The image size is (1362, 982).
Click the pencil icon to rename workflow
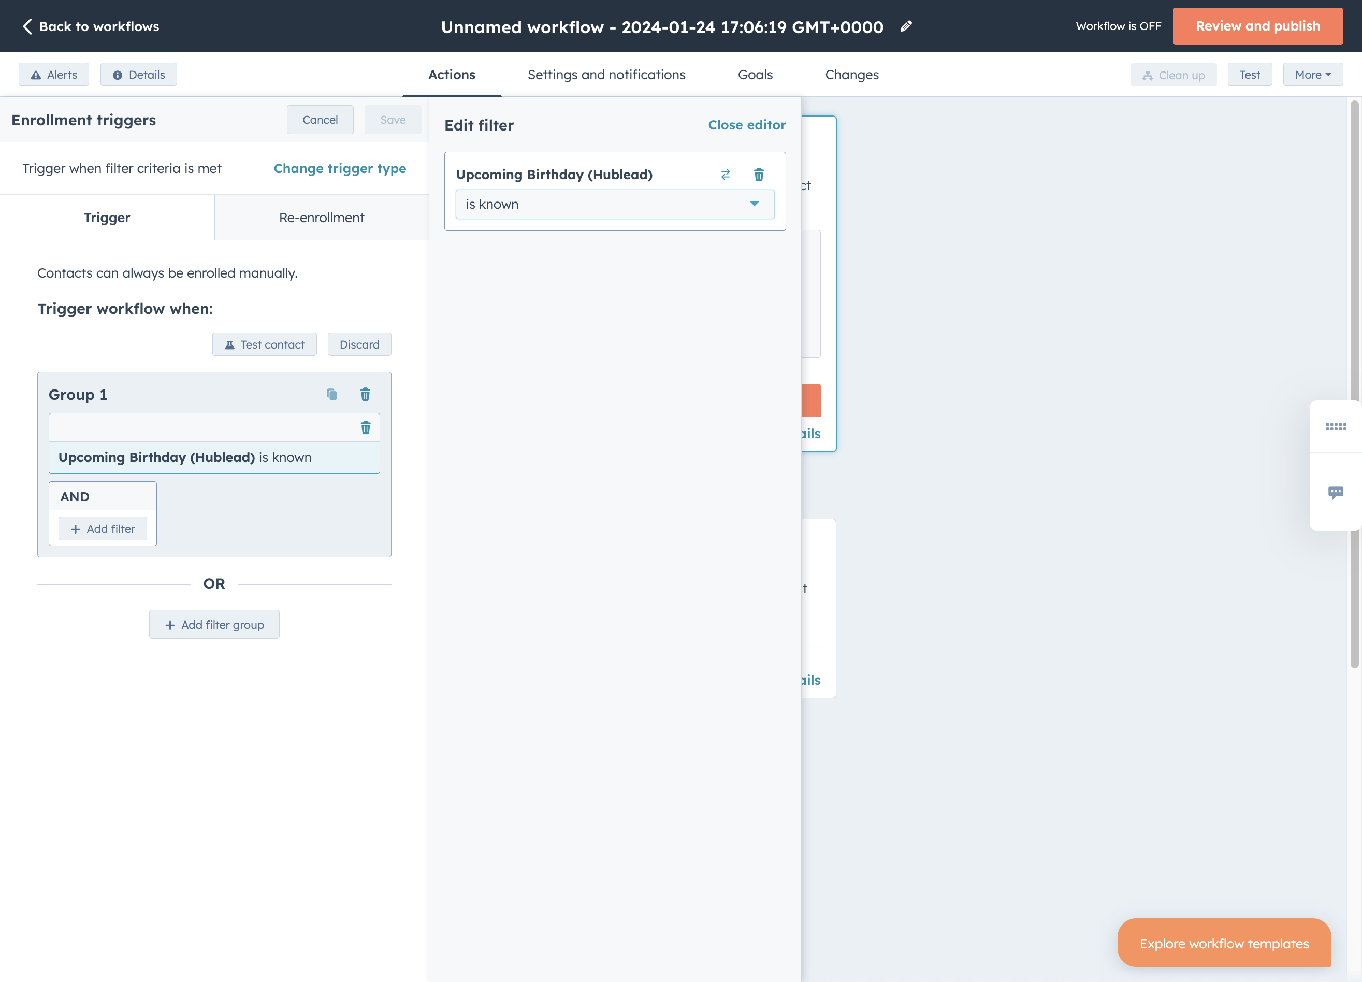pos(906,26)
